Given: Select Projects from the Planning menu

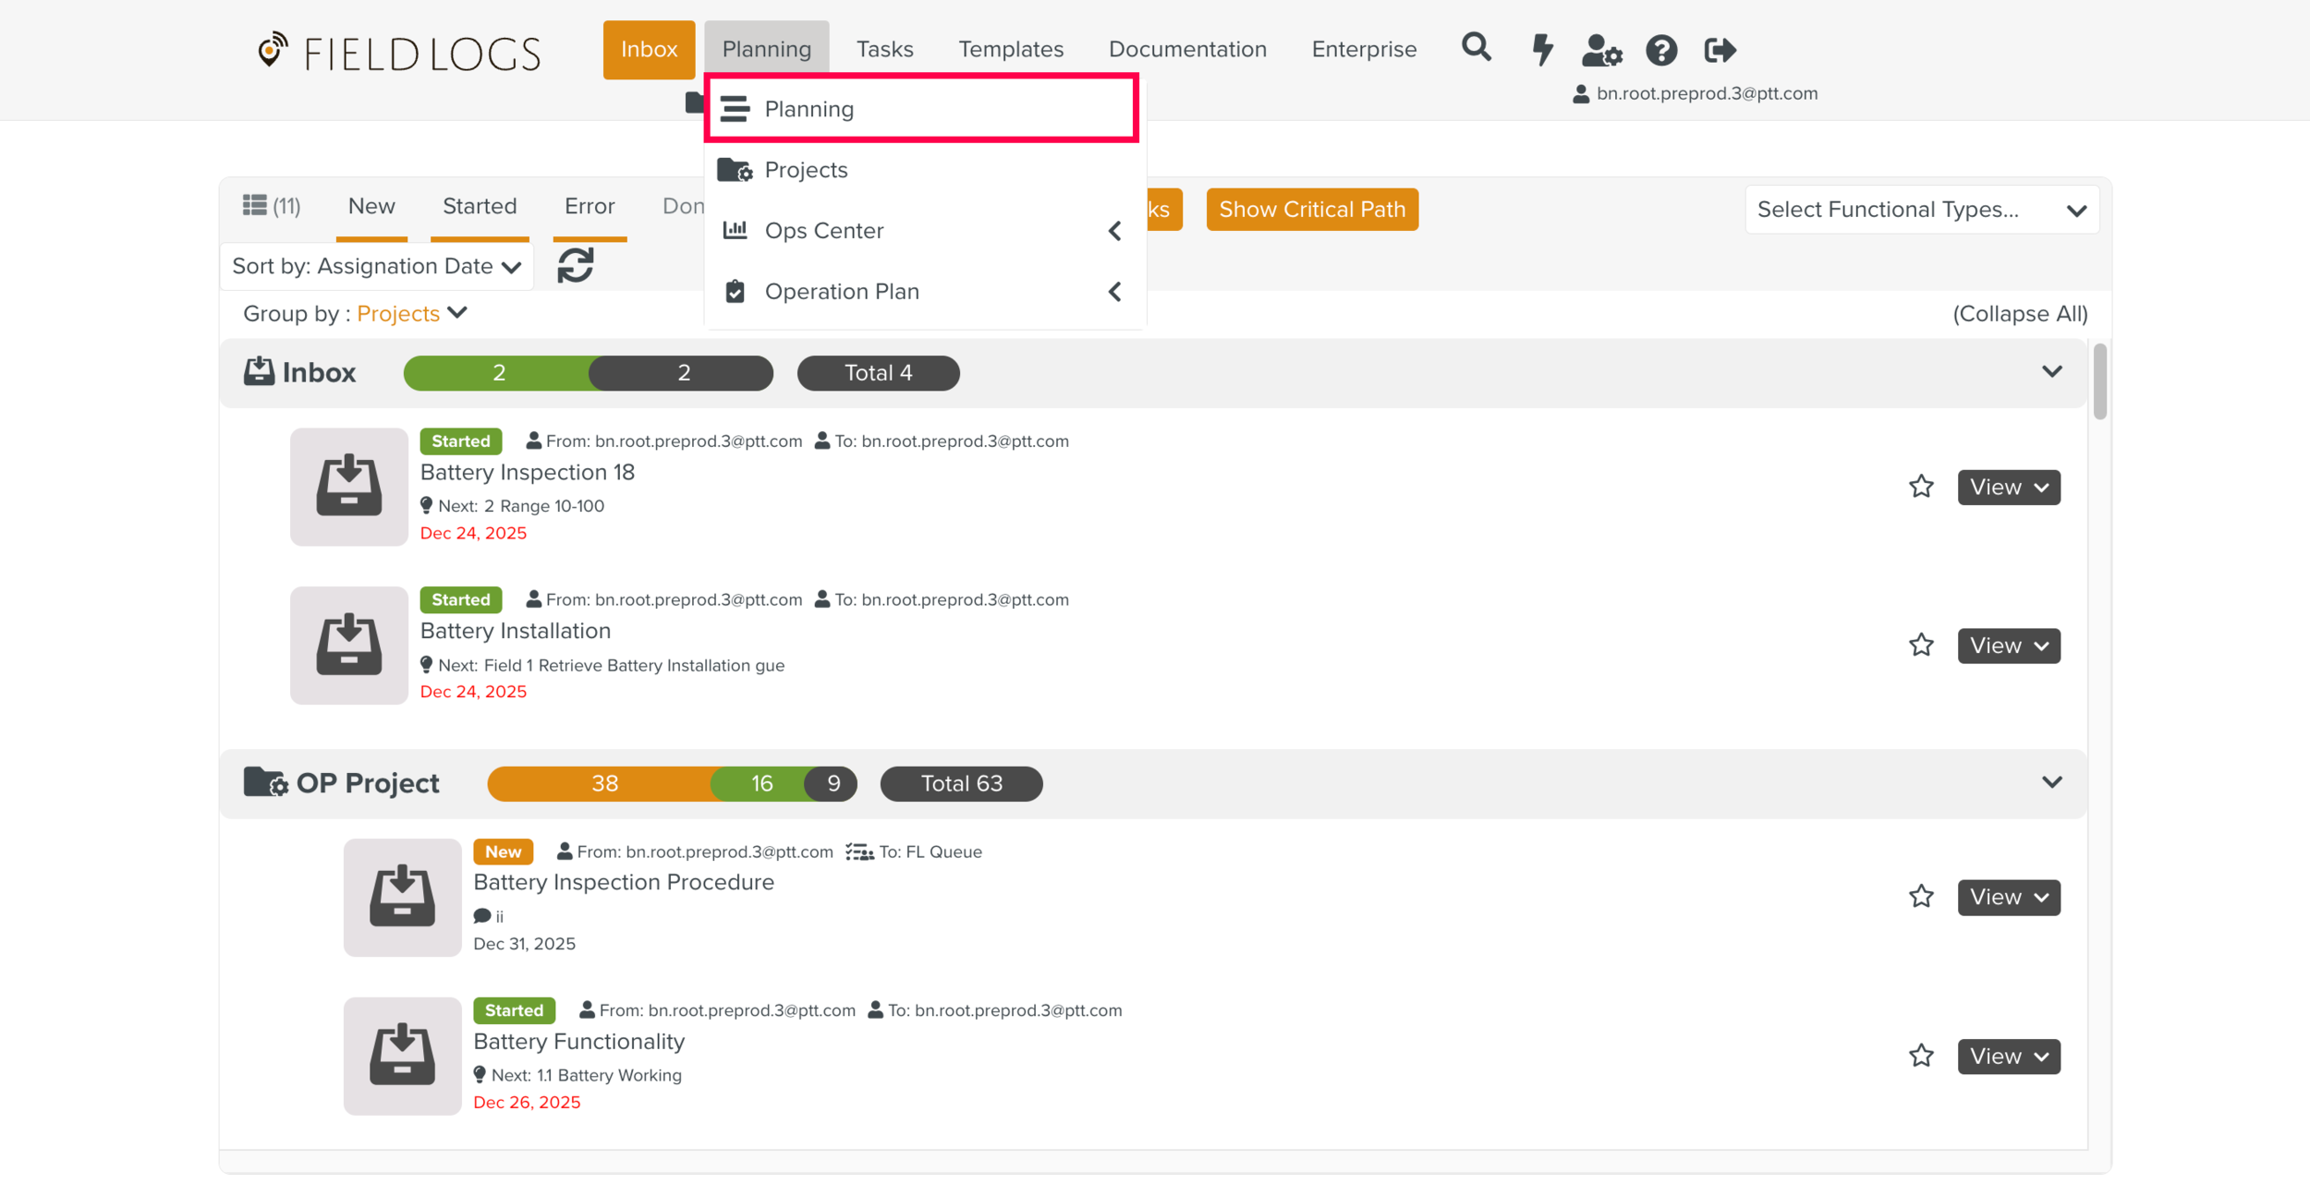Looking at the screenshot, I should 806,170.
